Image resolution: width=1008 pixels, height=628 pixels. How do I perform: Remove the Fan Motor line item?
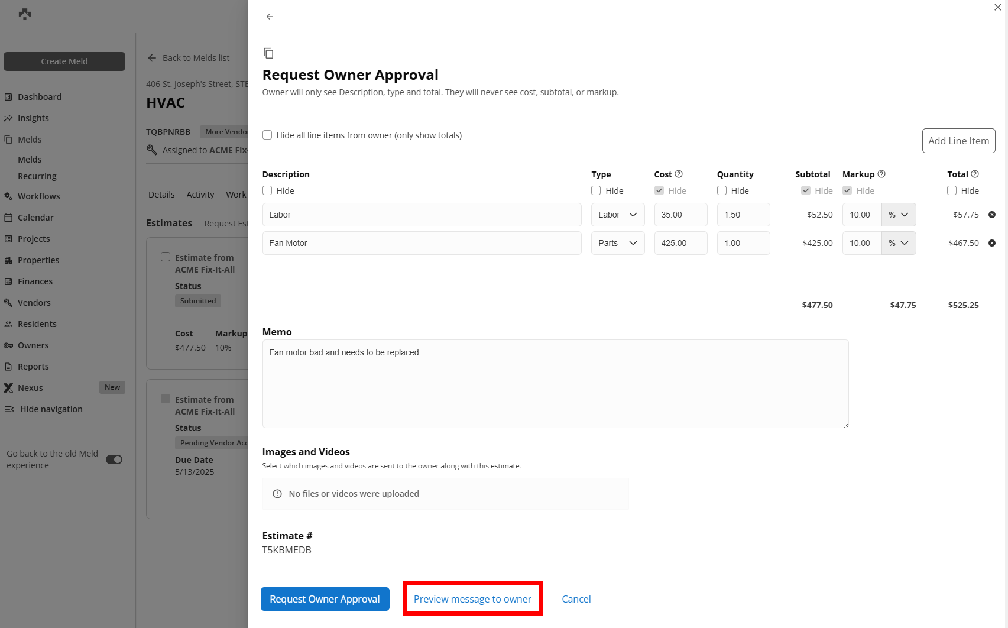tap(992, 243)
